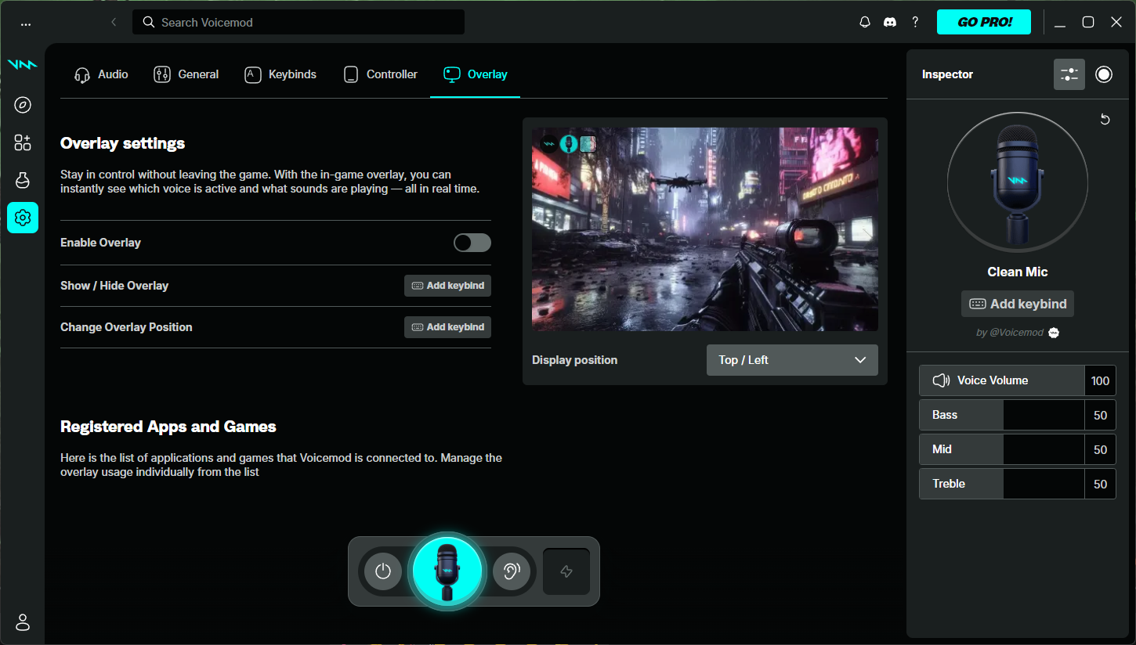Reset voice with the undo arrow icon
This screenshot has width=1136, height=645.
pyautogui.click(x=1105, y=120)
